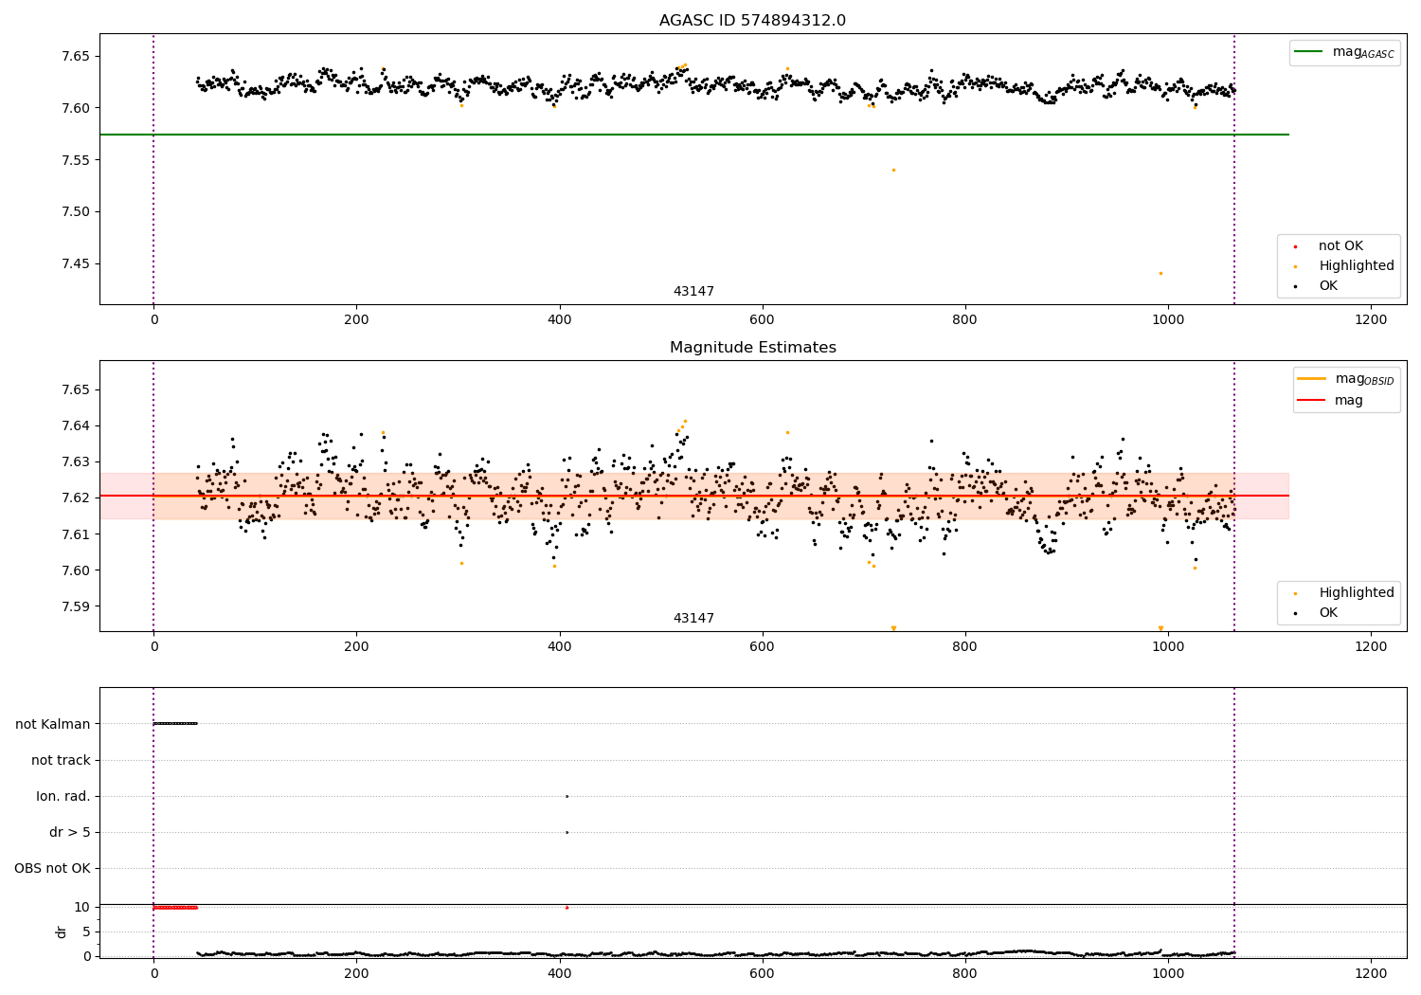1421x995 pixels.
Task: Click 'OK' entry in the middle plot's lower legend
Action: click(x=1328, y=613)
